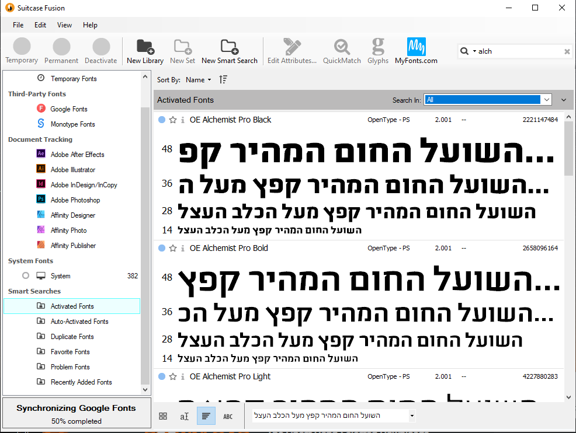
Task: Click font list scrollbar up arrow
Action: pos(568,117)
